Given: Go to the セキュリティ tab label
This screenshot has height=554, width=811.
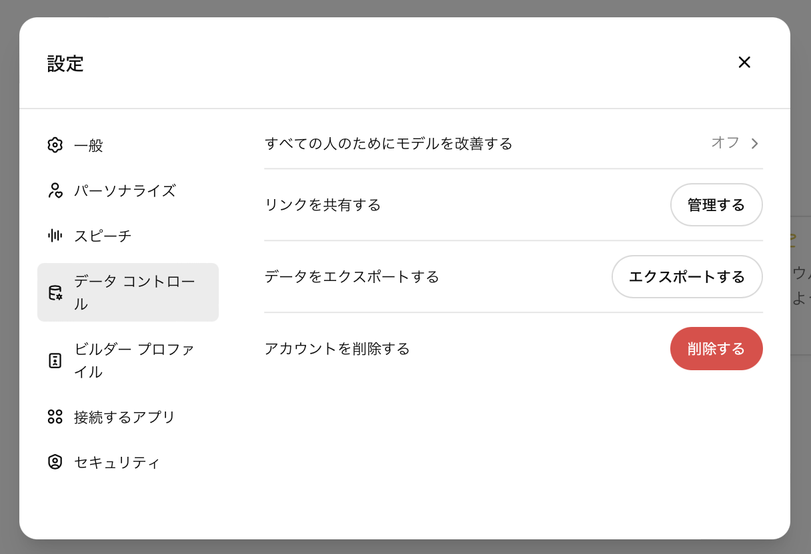Looking at the screenshot, I should coord(117,462).
